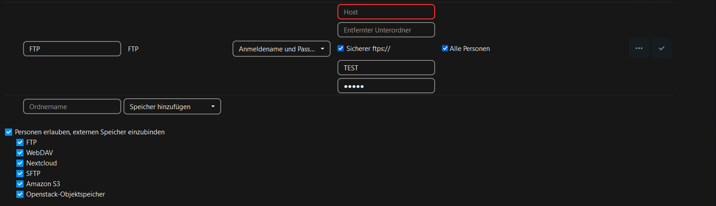Click the FTP backend type label
The width and height of the screenshot is (716, 206).
click(x=133, y=49)
